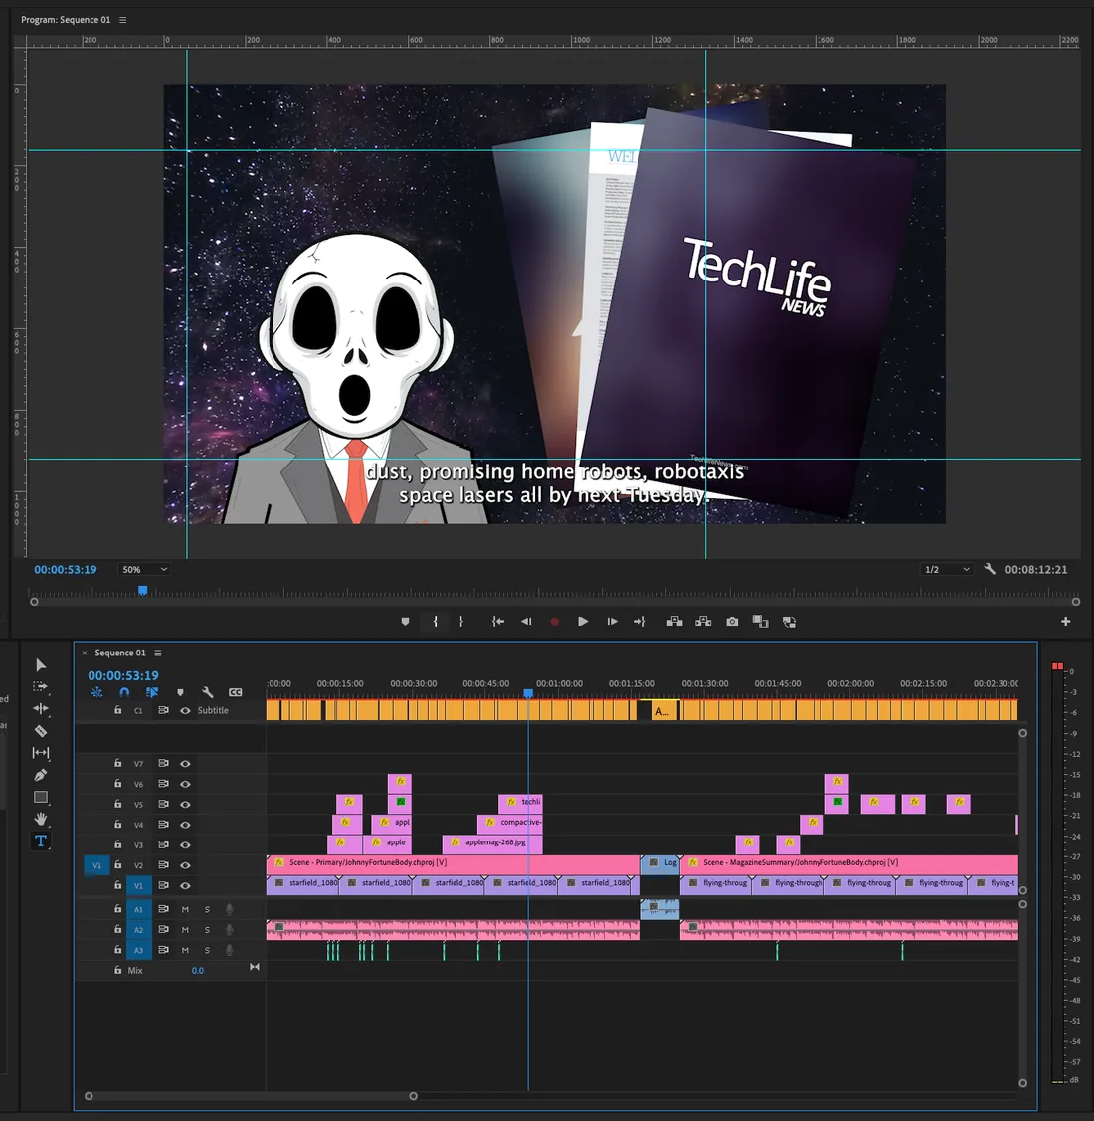Viewport: 1094px width, 1121px height.
Task: Select the Track Select Forward tool
Action: tap(41, 686)
